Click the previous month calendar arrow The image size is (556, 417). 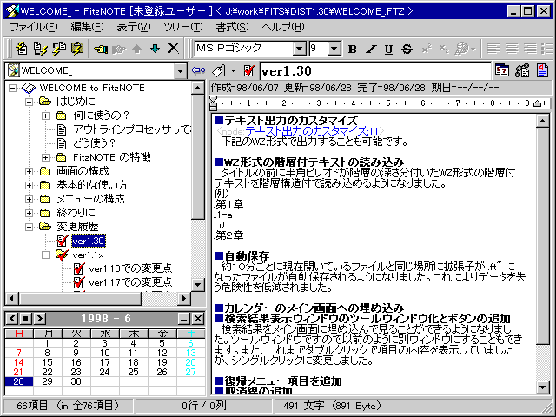[x=12, y=319]
